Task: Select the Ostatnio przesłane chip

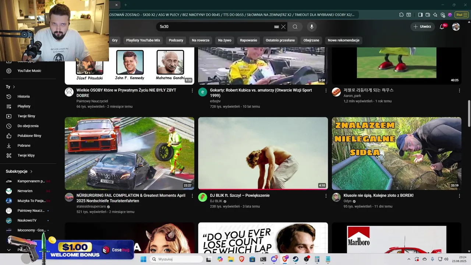Action: coord(280,40)
